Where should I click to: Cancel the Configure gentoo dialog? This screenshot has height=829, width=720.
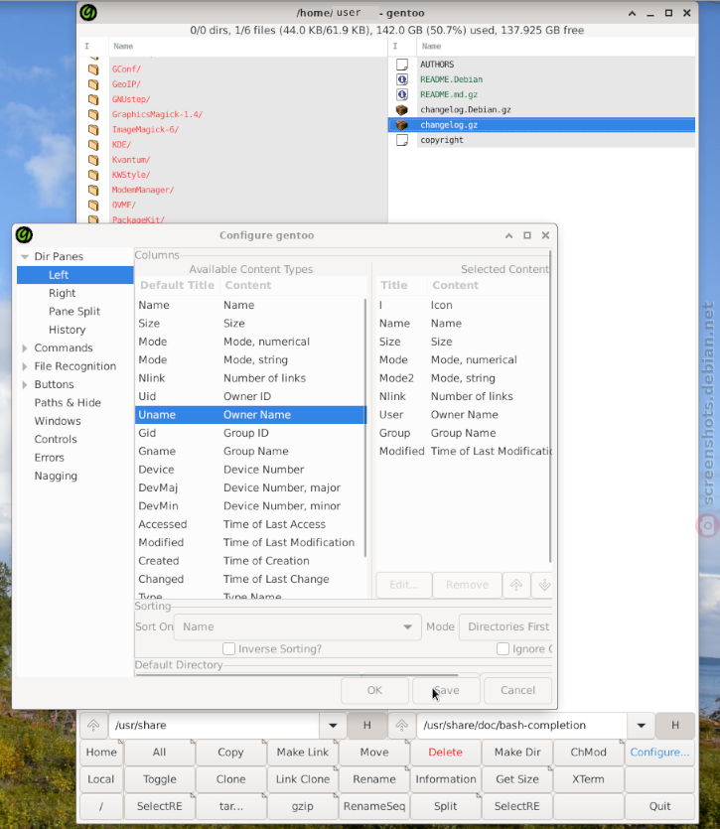[x=518, y=690]
